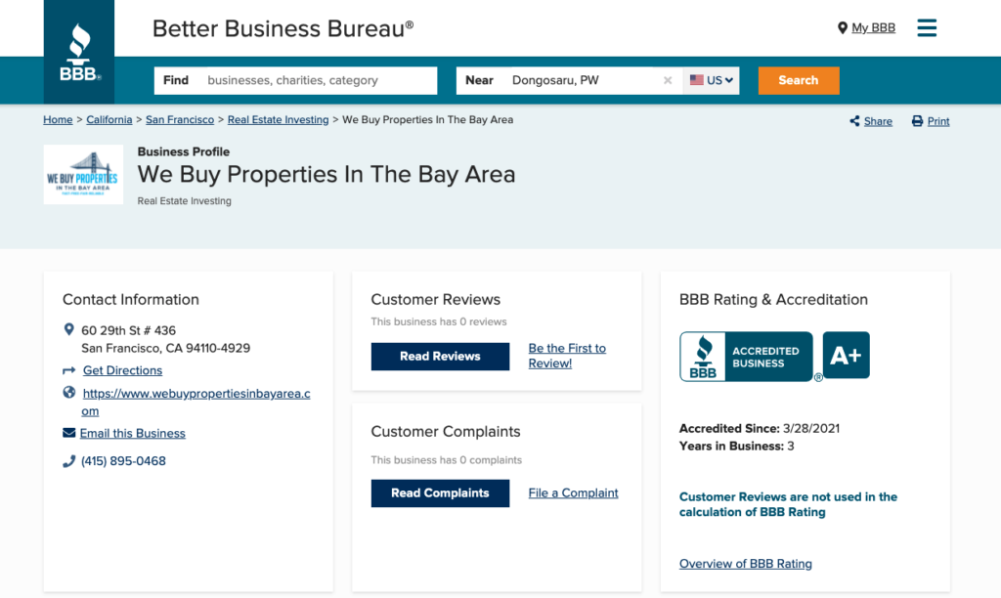
Task: Clear the Near location field
Action: pyautogui.click(x=668, y=80)
